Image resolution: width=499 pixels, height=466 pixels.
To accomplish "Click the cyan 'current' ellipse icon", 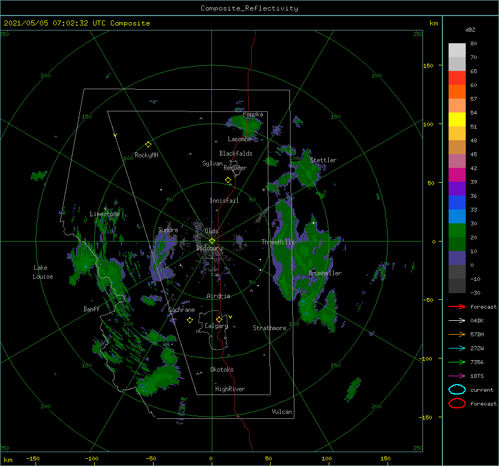I will pyautogui.click(x=457, y=390).
